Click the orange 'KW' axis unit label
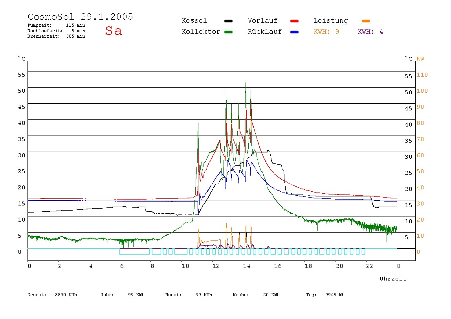This screenshot has height=319, width=451. click(x=420, y=59)
